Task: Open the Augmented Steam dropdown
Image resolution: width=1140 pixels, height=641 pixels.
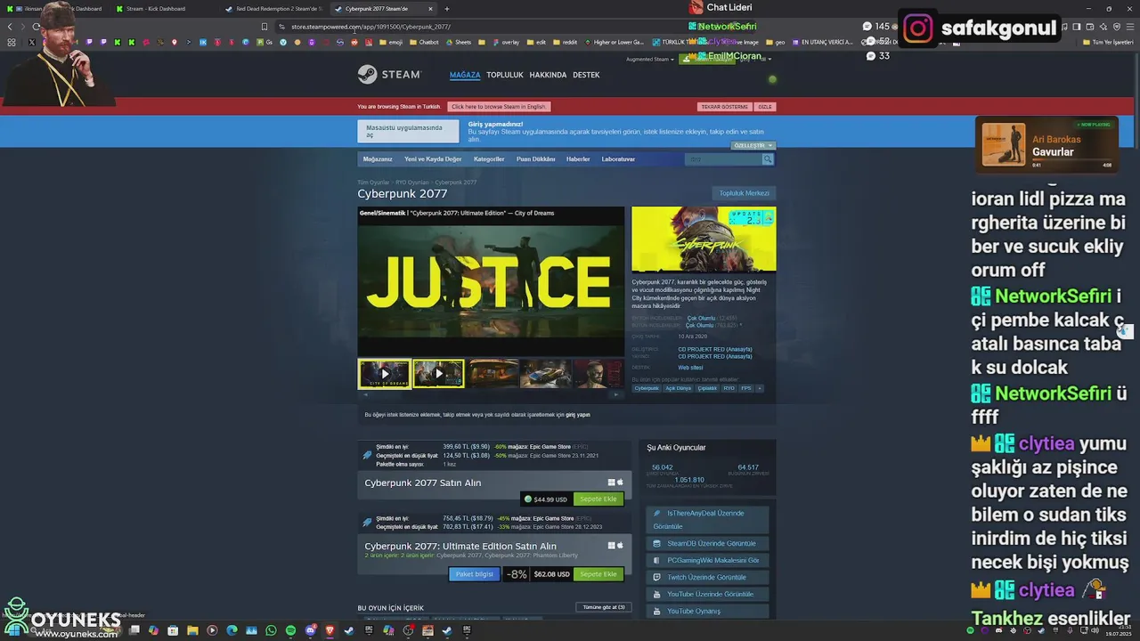Action: [x=650, y=60]
